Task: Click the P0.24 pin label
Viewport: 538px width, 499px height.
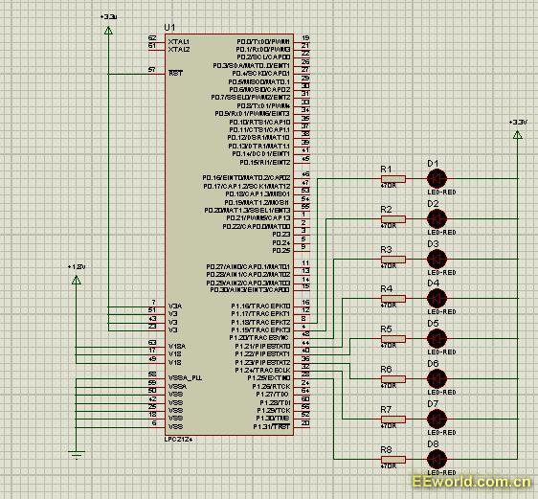Action: pyautogui.click(x=281, y=242)
